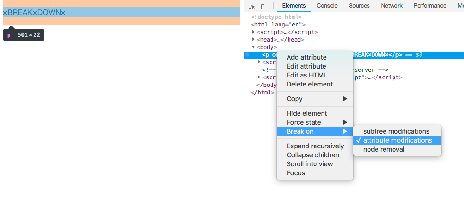Choose Edit as HTML
The height and width of the screenshot is (206, 464).
306,75
